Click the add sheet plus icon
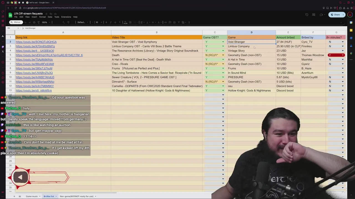355x199 pixels. click(14, 196)
